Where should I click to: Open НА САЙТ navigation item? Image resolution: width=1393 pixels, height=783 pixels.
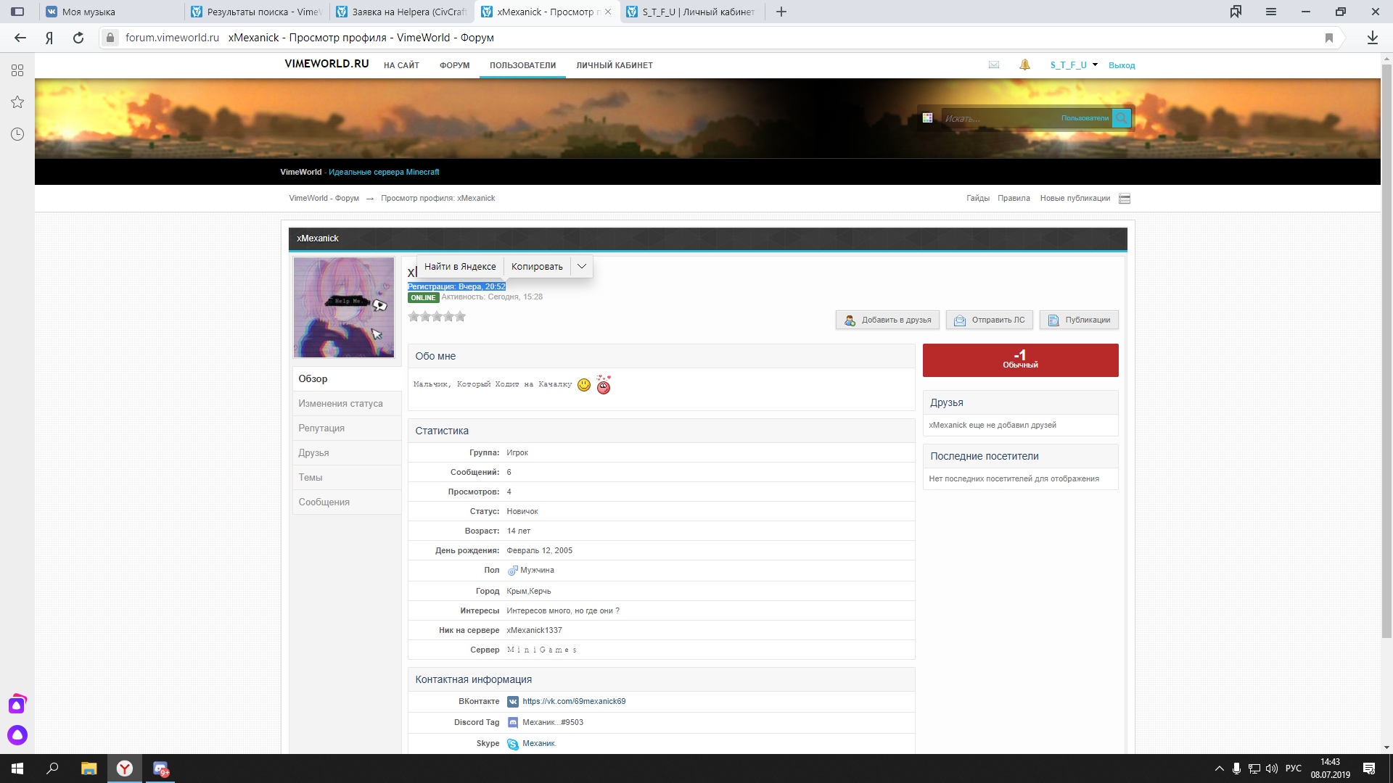click(401, 65)
